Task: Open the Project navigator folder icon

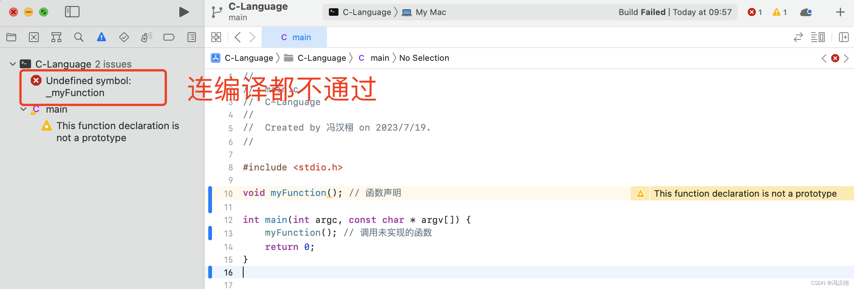Action: tap(11, 37)
